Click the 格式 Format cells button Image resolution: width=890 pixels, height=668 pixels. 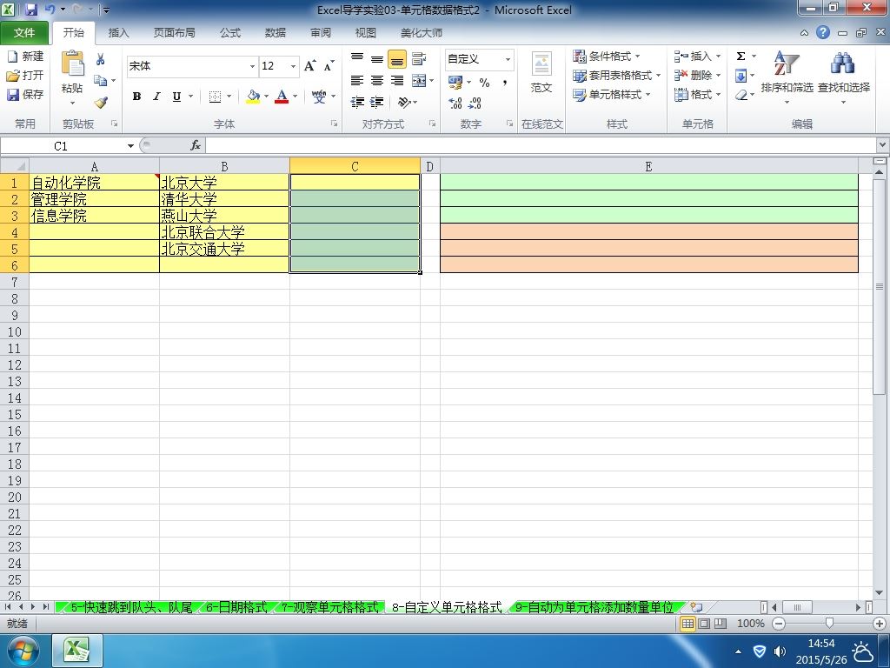[697, 94]
